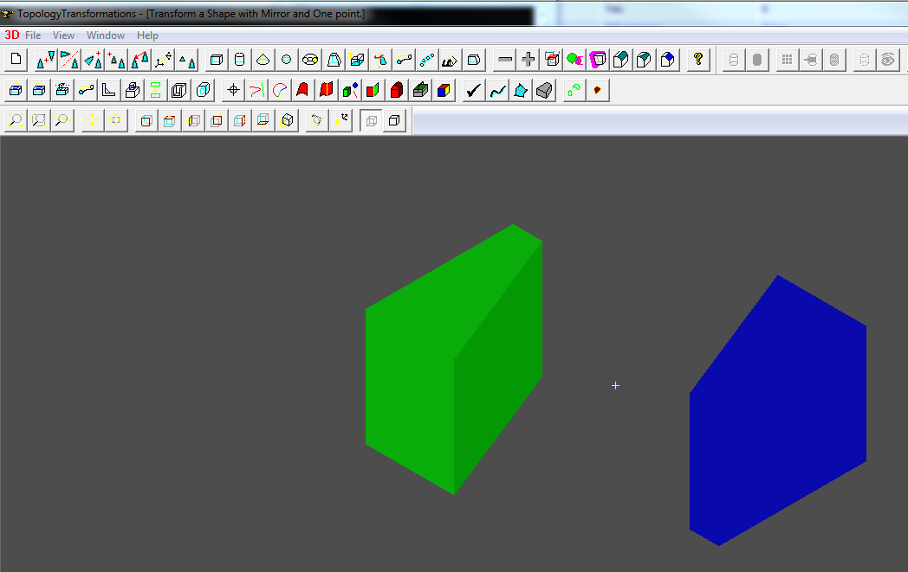Viewport: 908px width, 572px height.
Task: Click the green double-arrow resize icon
Action: pos(155,90)
